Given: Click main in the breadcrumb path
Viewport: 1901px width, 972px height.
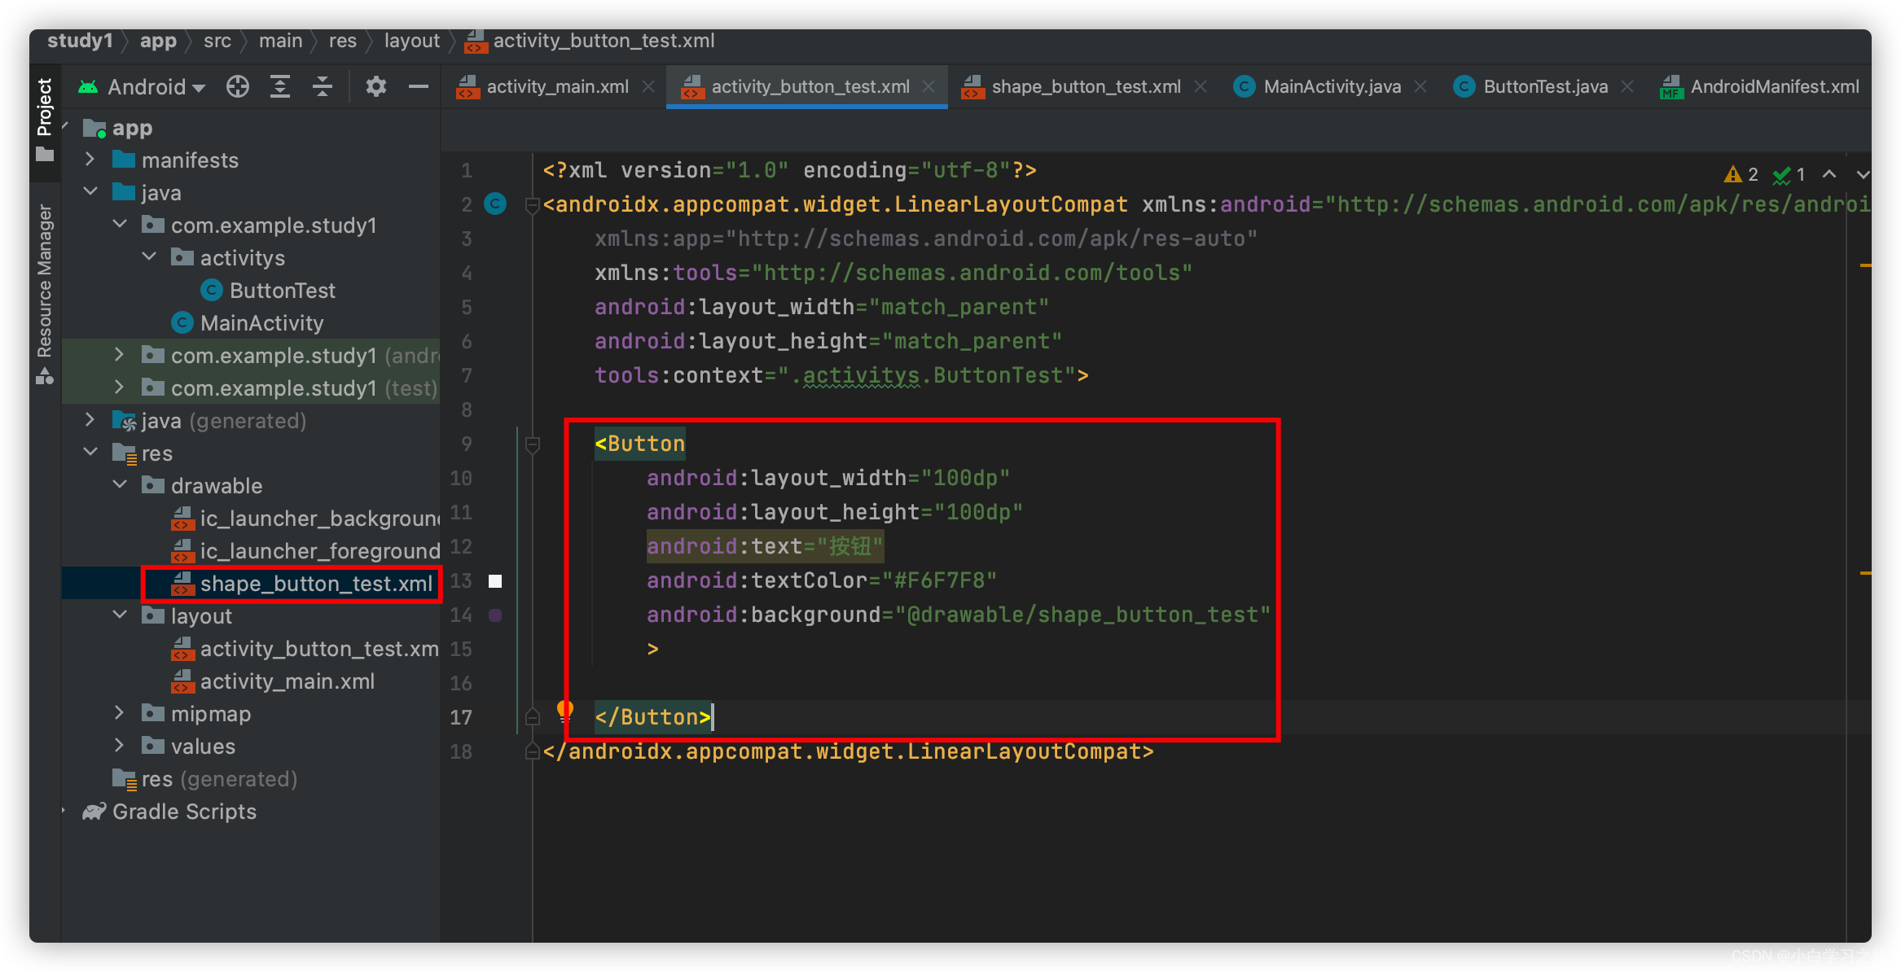Looking at the screenshot, I should tap(280, 41).
